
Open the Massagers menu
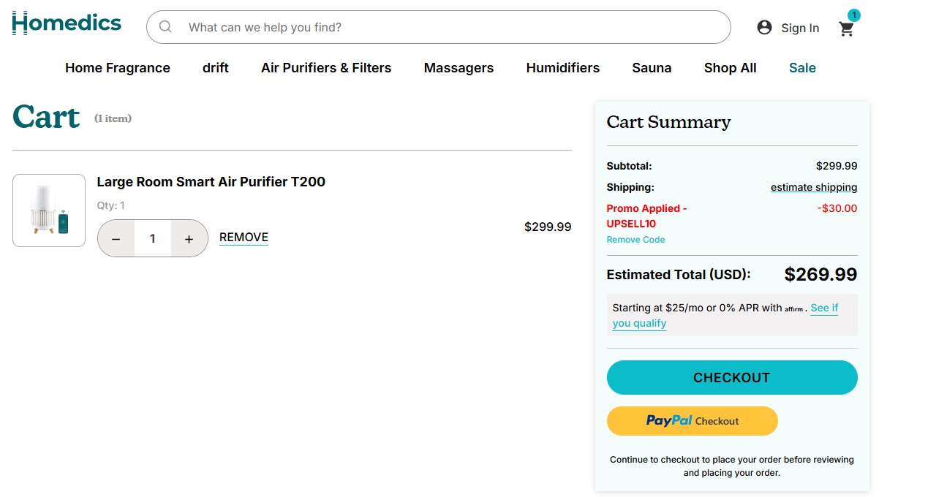[459, 68]
